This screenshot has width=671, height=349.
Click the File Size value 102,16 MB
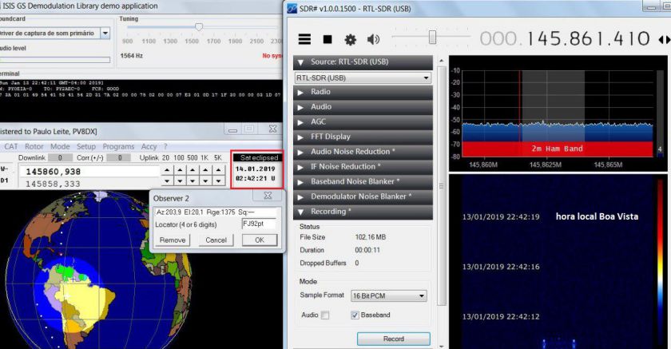point(370,237)
